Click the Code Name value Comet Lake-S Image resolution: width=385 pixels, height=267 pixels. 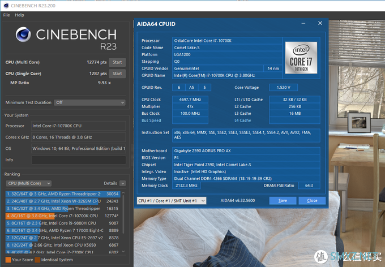pos(227,48)
